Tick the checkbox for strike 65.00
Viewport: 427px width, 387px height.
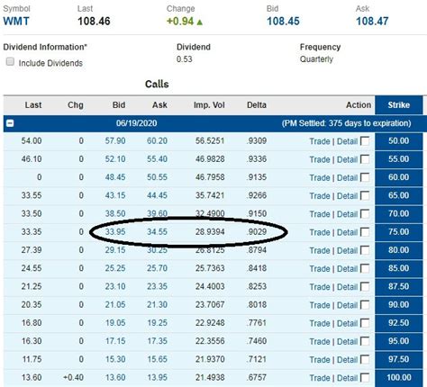365,195
